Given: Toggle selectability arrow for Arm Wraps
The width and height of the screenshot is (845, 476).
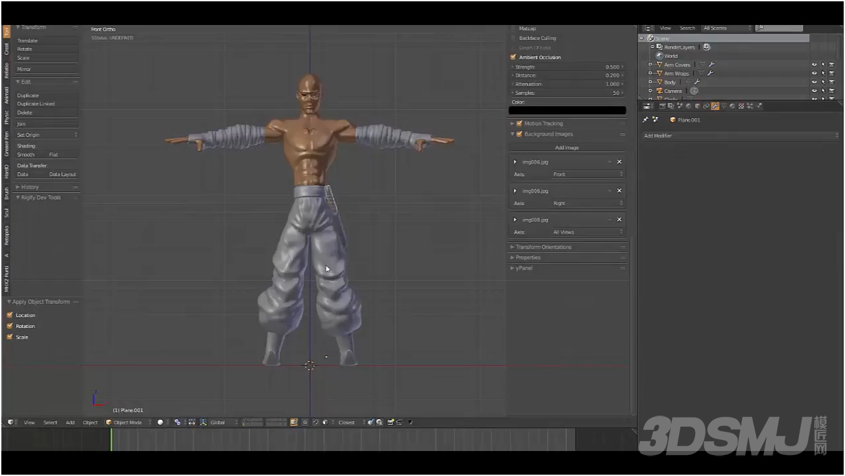Looking at the screenshot, I should (823, 74).
